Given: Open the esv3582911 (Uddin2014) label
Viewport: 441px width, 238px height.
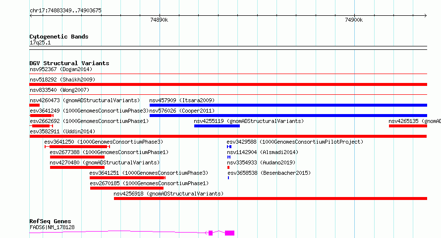Looking at the screenshot, I should click(x=62, y=131).
